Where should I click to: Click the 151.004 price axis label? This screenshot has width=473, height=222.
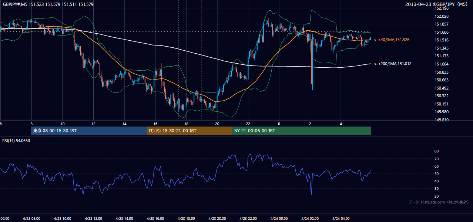[442, 64]
